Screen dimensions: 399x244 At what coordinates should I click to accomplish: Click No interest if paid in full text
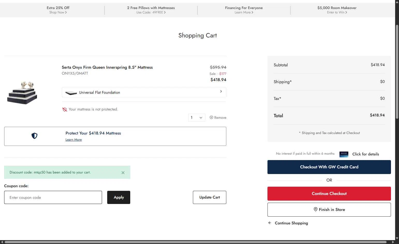pos(305,154)
